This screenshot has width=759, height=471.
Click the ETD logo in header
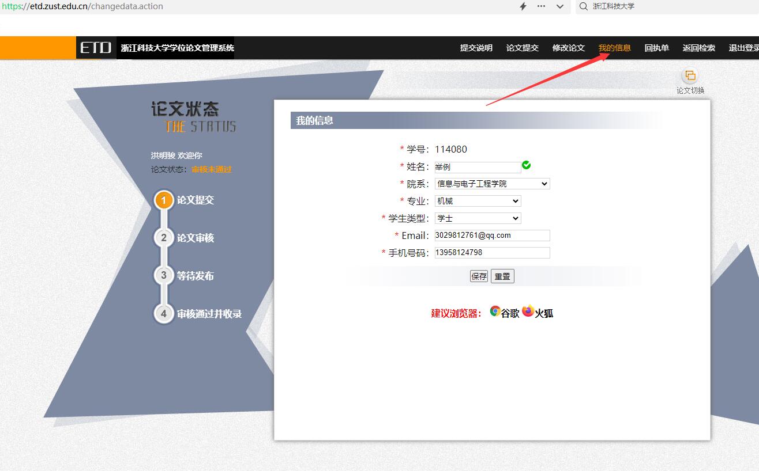[96, 48]
